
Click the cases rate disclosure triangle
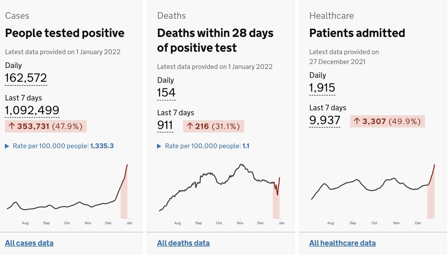7,146
